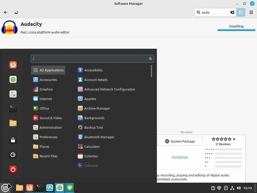Click the 15:13 clock on the panel

point(247,188)
